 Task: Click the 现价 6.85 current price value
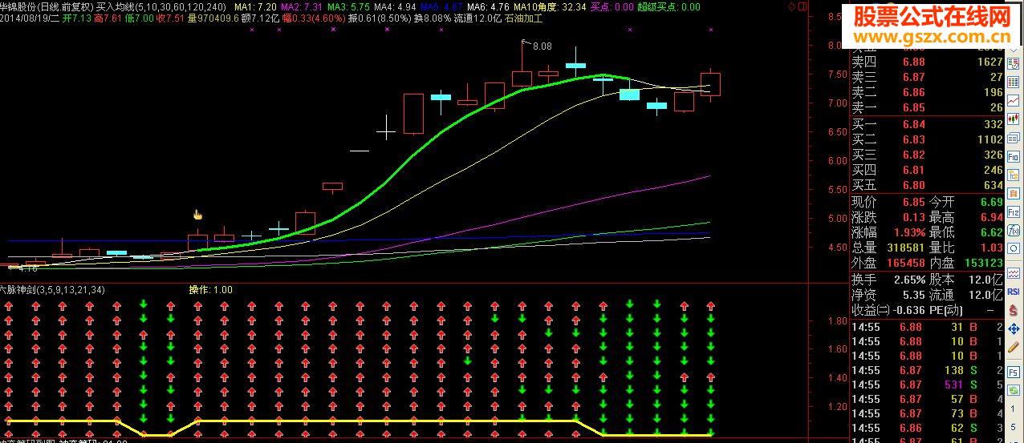point(912,203)
